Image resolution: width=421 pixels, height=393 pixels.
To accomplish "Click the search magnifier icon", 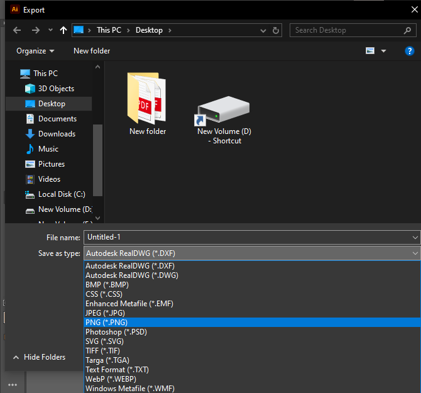I will pos(407,30).
